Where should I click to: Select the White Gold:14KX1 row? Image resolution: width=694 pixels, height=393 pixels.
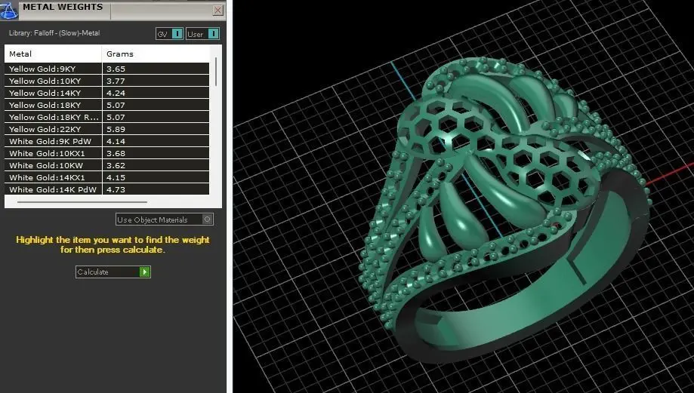click(106, 177)
